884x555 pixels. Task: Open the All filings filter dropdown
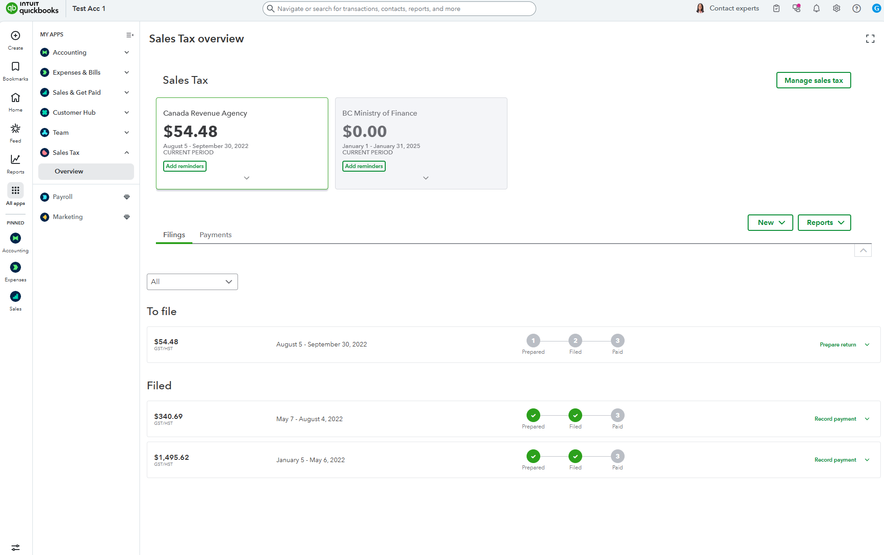coord(192,282)
